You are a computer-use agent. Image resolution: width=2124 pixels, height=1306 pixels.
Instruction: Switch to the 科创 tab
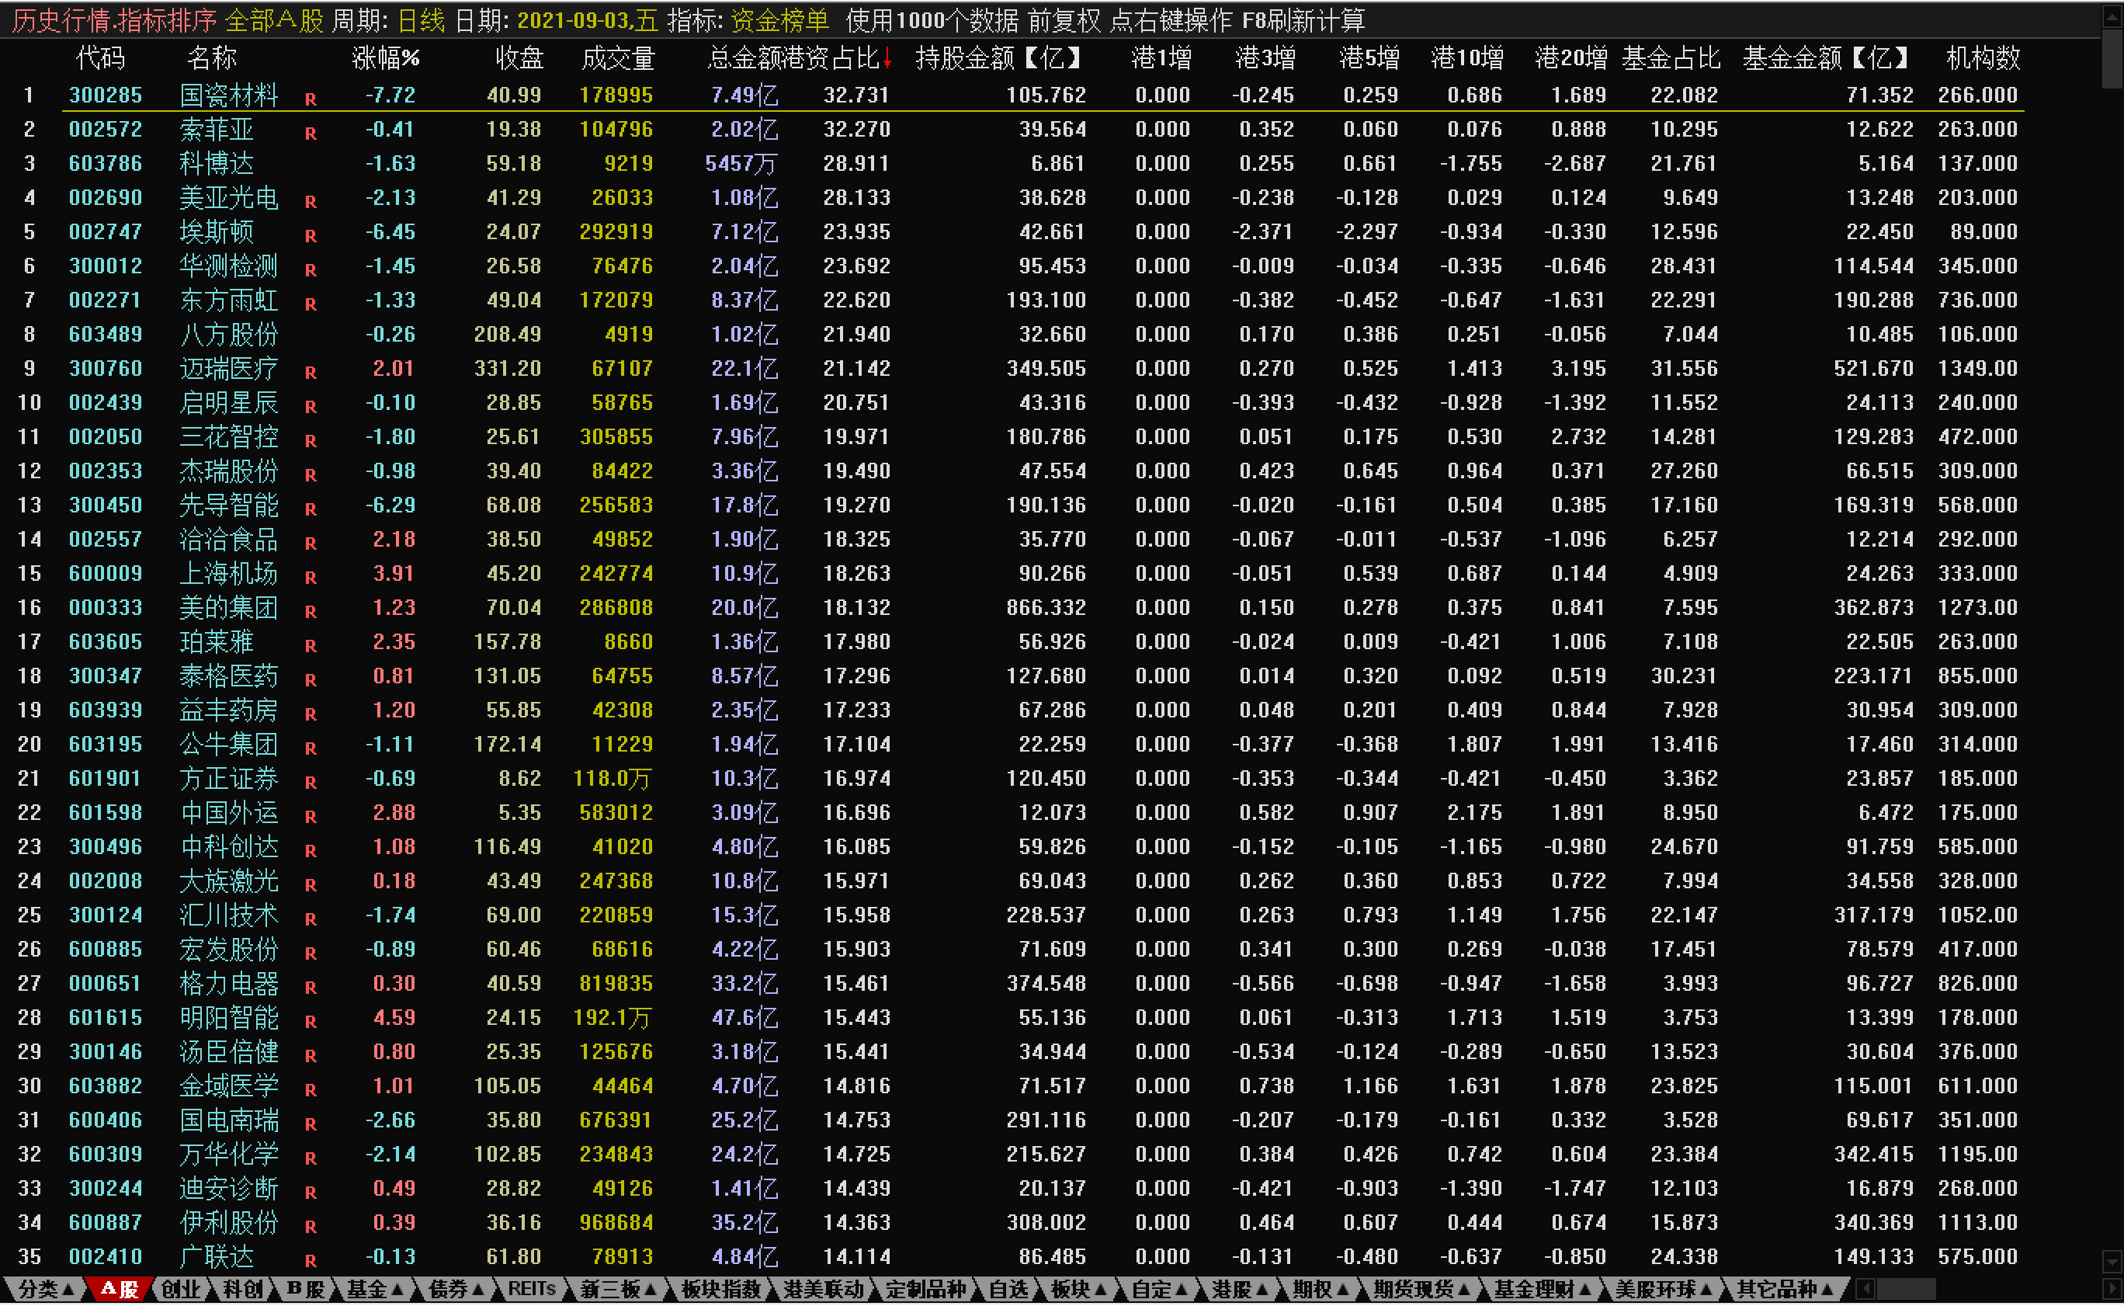[243, 1290]
